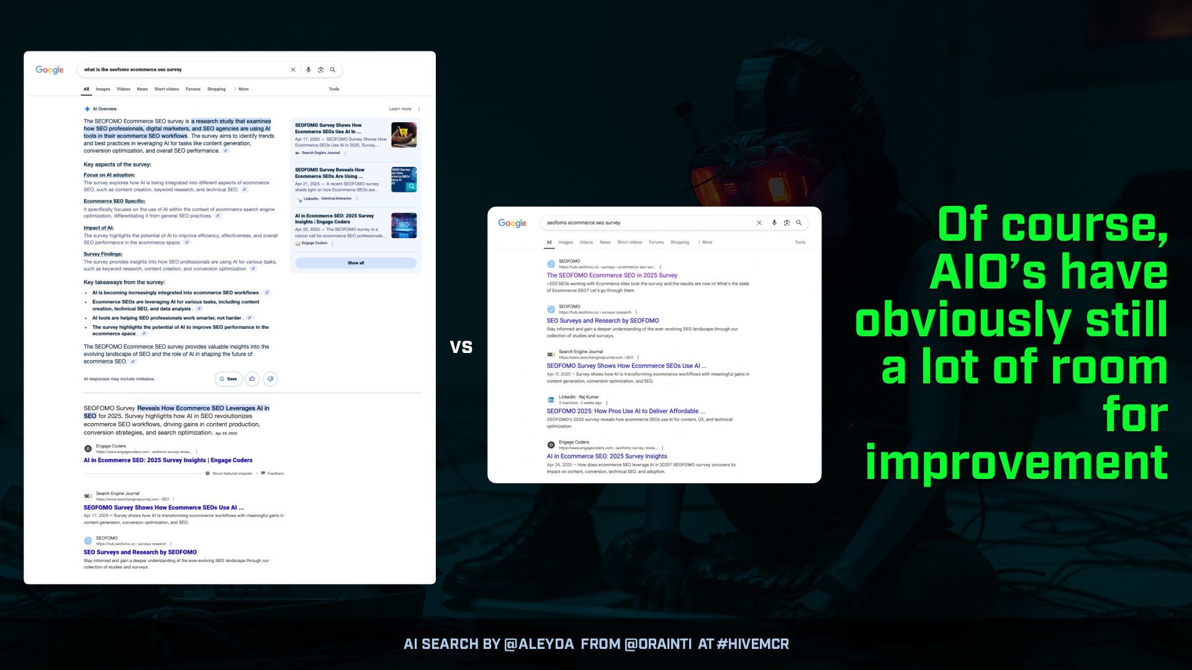
Task: Clear the left search query with X icon
Action: (293, 70)
